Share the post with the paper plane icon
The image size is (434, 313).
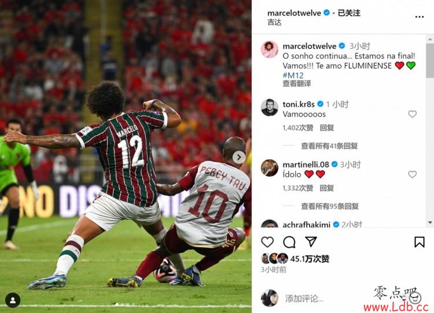click(x=311, y=242)
